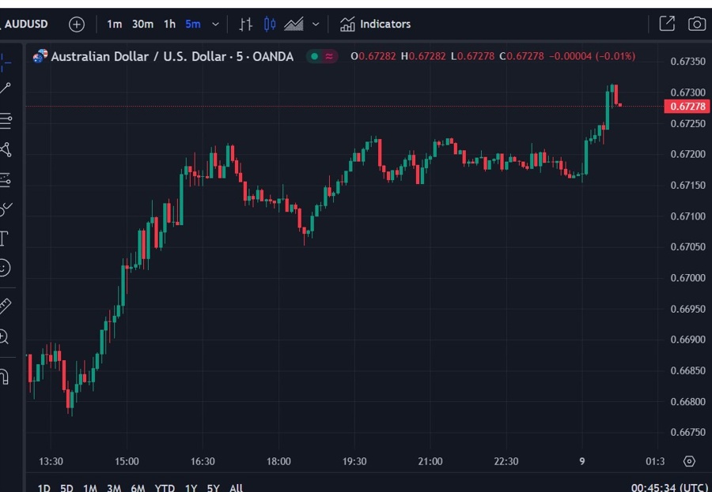Open the emoji icons tool

[4, 268]
